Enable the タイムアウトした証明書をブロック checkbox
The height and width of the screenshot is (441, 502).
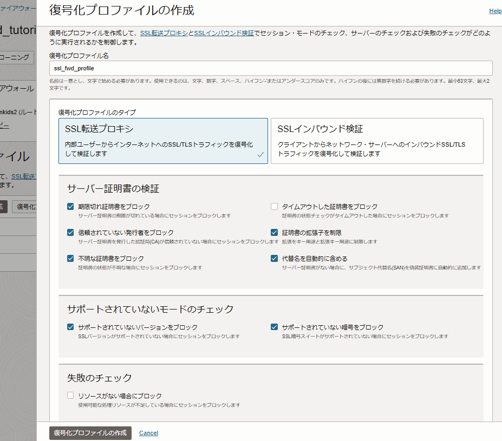(275, 206)
